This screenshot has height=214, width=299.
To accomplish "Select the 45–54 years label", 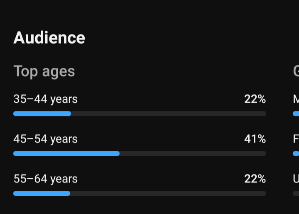I will coord(45,139).
